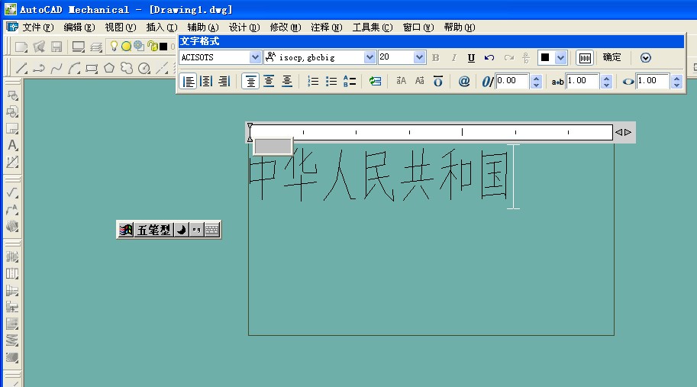Select the Spline curve tool
The width and height of the screenshot is (697, 387).
click(x=56, y=68)
